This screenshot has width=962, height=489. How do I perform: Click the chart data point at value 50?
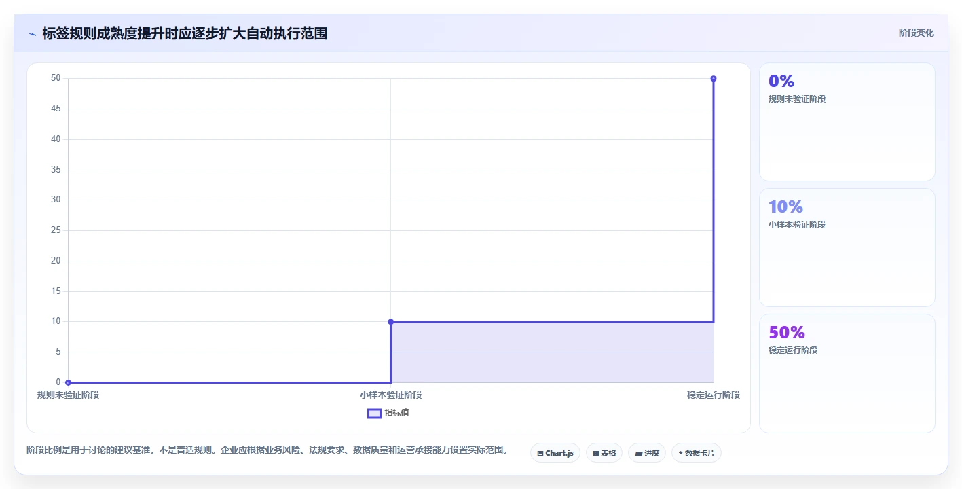tap(714, 79)
